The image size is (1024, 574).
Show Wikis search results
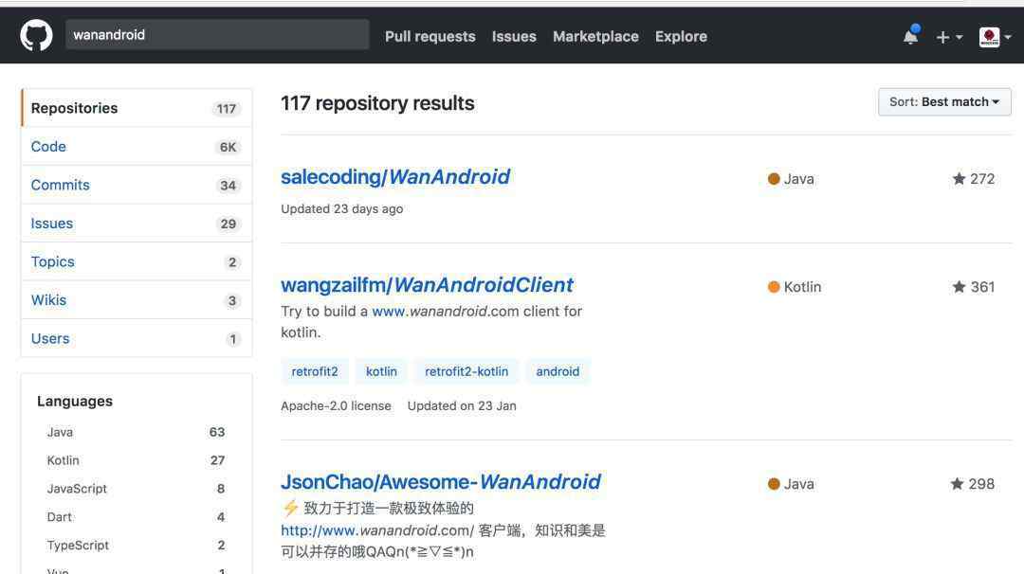(x=137, y=300)
